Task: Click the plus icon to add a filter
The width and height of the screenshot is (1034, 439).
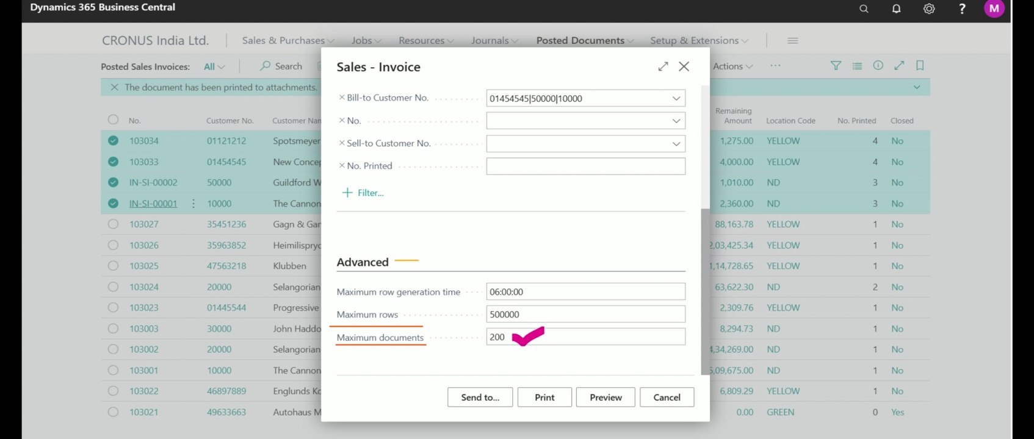Action: (347, 193)
